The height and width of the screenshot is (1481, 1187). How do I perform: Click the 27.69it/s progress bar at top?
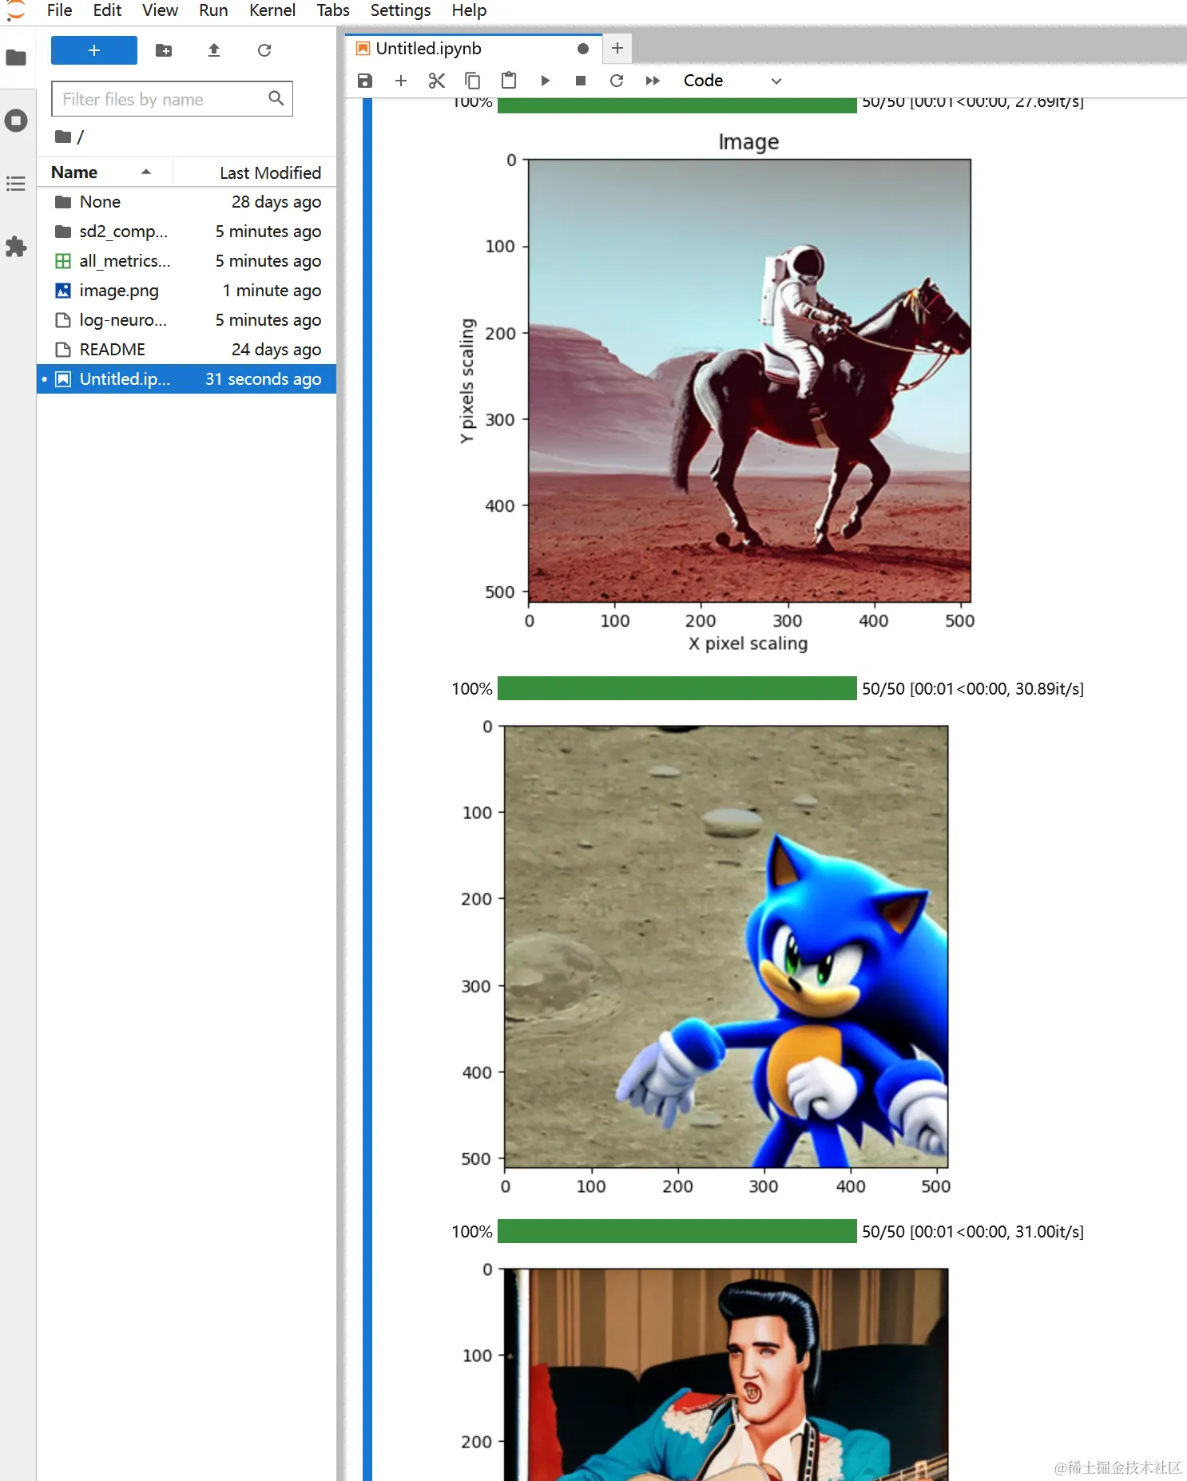(677, 105)
